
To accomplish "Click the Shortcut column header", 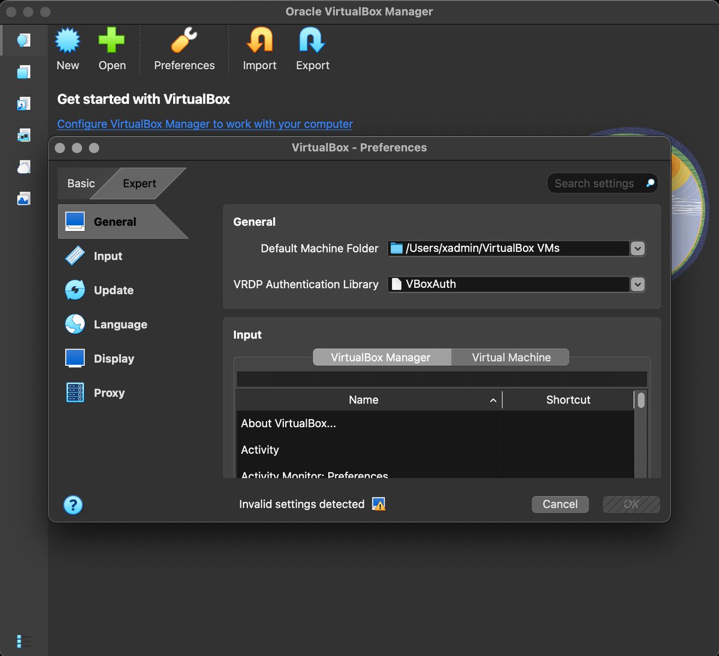I will (568, 400).
